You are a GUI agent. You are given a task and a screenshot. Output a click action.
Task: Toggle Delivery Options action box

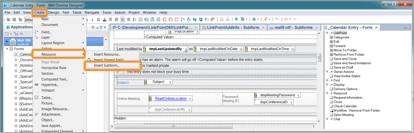(x=331, y=89)
